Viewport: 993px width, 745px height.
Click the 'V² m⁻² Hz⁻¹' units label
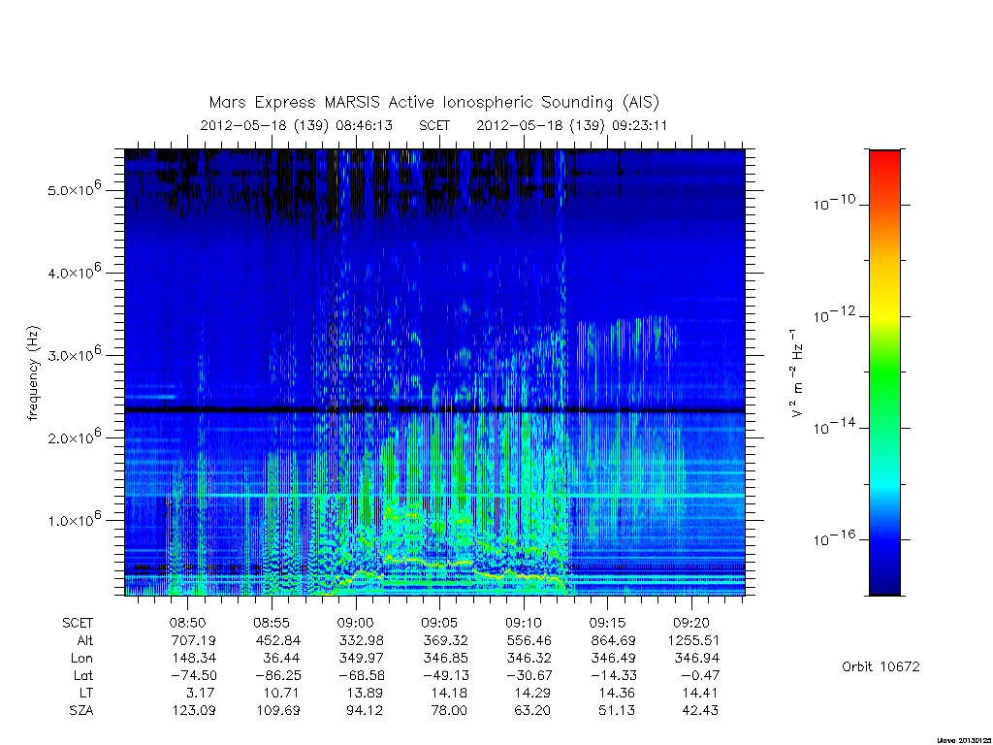[x=797, y=372]
